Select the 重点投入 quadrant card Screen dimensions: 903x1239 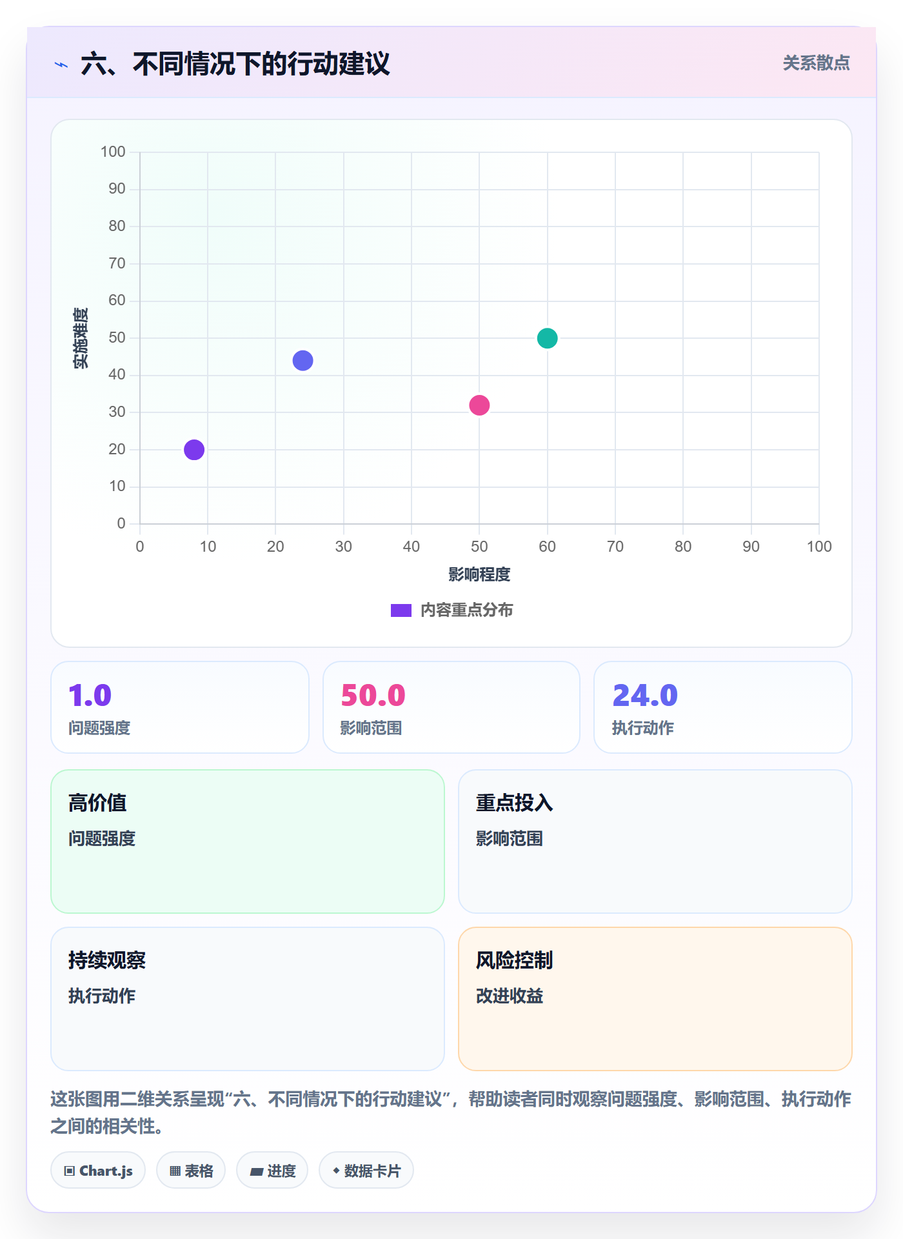tap(655, 841)
